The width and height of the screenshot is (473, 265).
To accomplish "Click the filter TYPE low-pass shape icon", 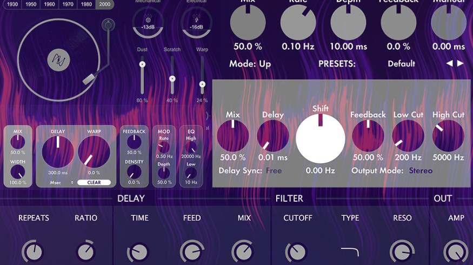I will tap(350, 251).
